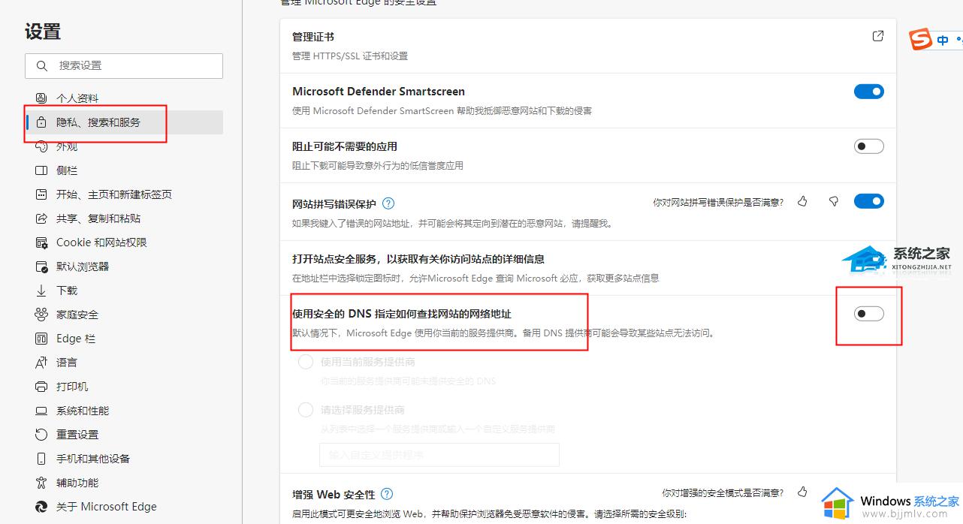Image resolution: width=963 pixels, height=524 pixels.
Task: Click thumbs up for 增强的安全模式 feedback
Action: pos(802,492)
